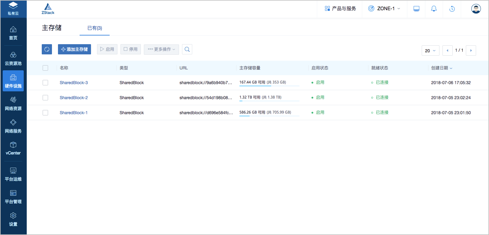Click the 停用 disable toolbar button
The height and width of the screenshot is (235, 489).
pos(131,49)
